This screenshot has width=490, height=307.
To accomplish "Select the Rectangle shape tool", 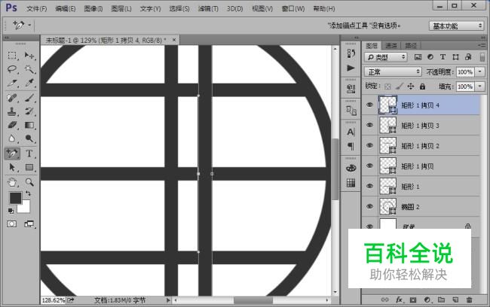I will coord(29,168).
